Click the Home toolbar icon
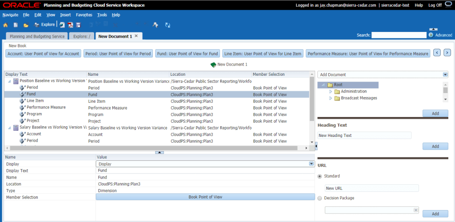The image size is (455, 222). tap(5, 25)
